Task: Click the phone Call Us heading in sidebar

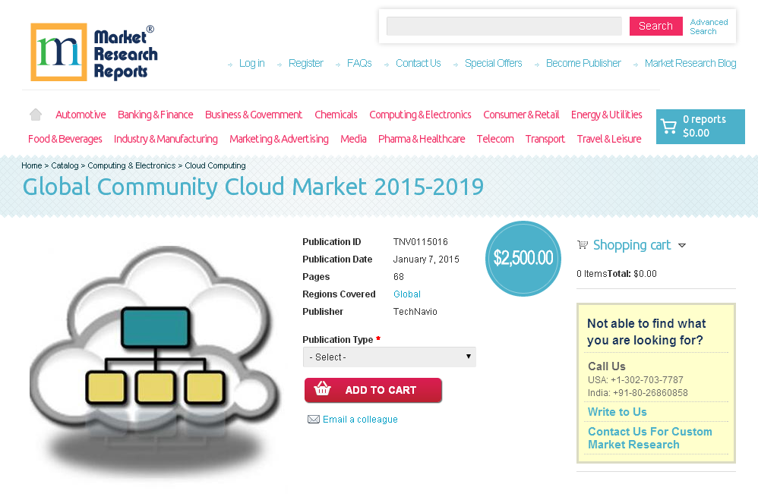Action: (x=605, y=366)
